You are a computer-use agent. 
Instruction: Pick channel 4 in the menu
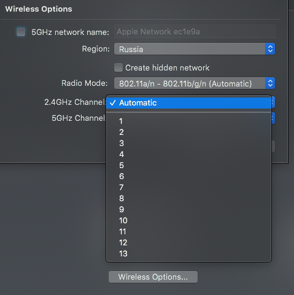(189, 155)
